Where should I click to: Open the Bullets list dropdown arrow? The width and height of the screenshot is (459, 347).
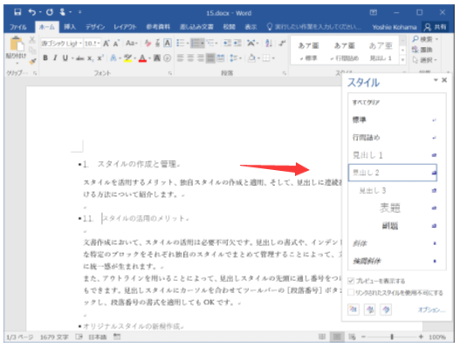pos(188,44)
